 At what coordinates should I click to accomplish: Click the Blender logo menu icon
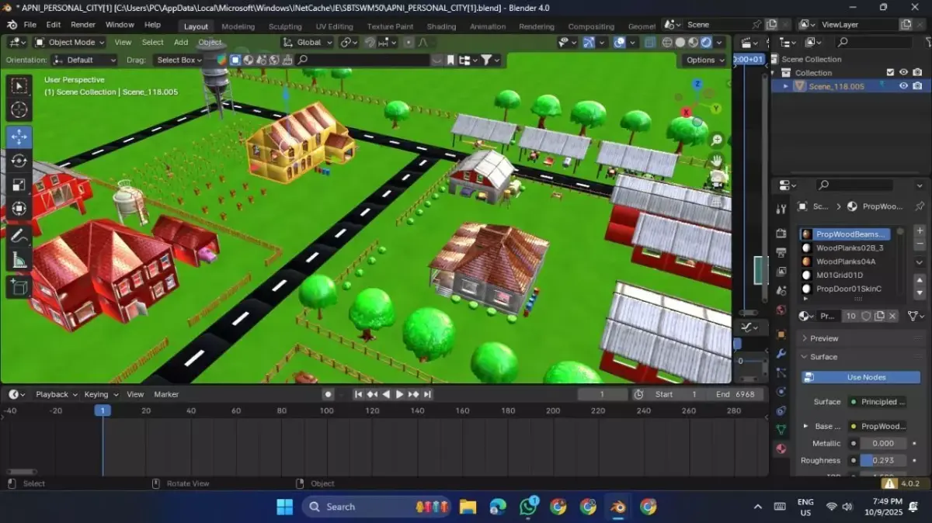12,25
